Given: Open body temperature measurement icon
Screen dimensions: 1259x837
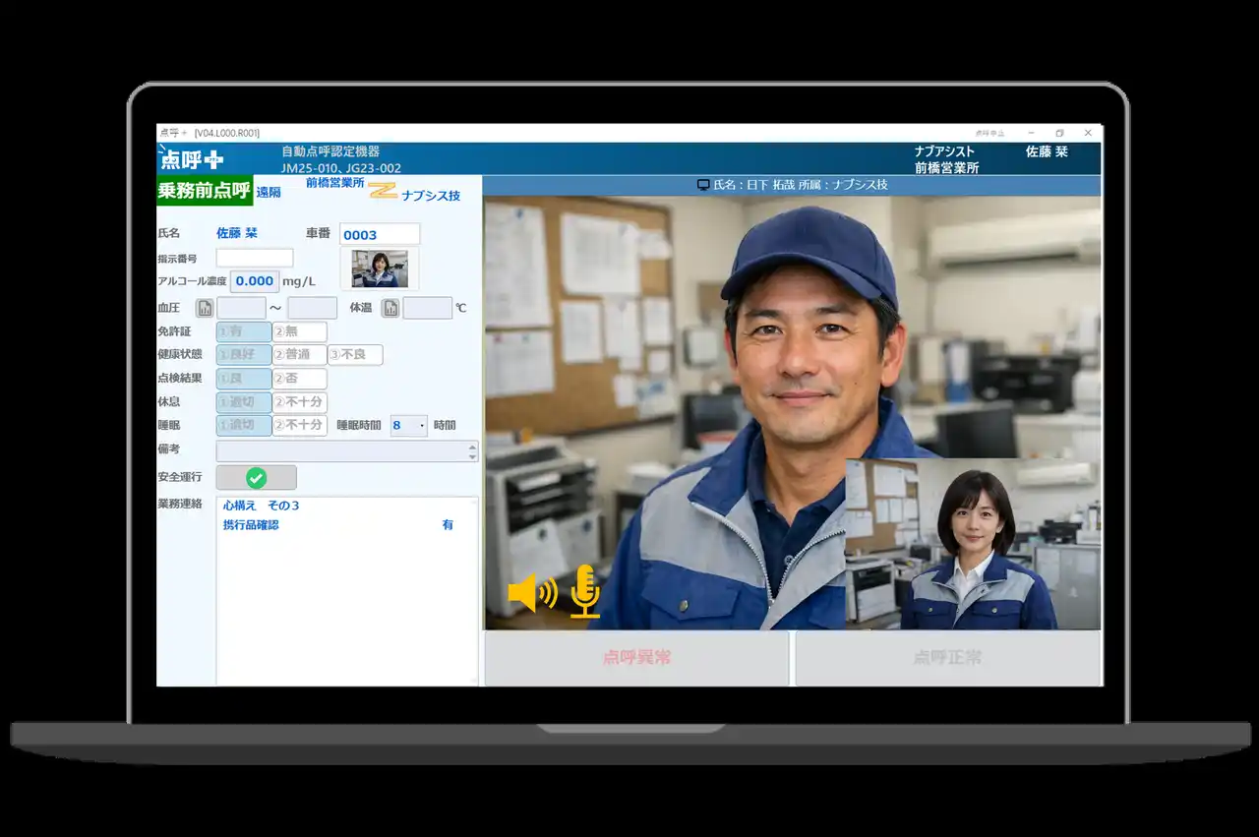Looking at the screenshot, I should [x=390, y=308].
